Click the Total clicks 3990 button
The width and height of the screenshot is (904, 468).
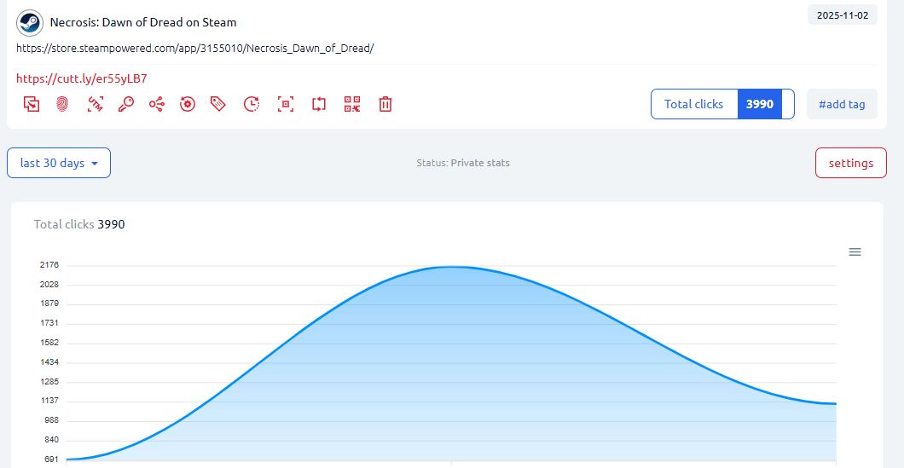point(721,104)
